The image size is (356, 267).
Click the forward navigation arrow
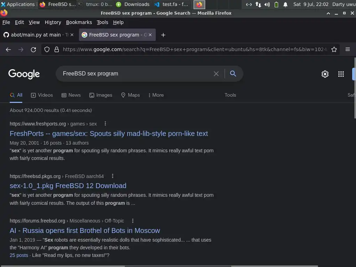point(21,49)
